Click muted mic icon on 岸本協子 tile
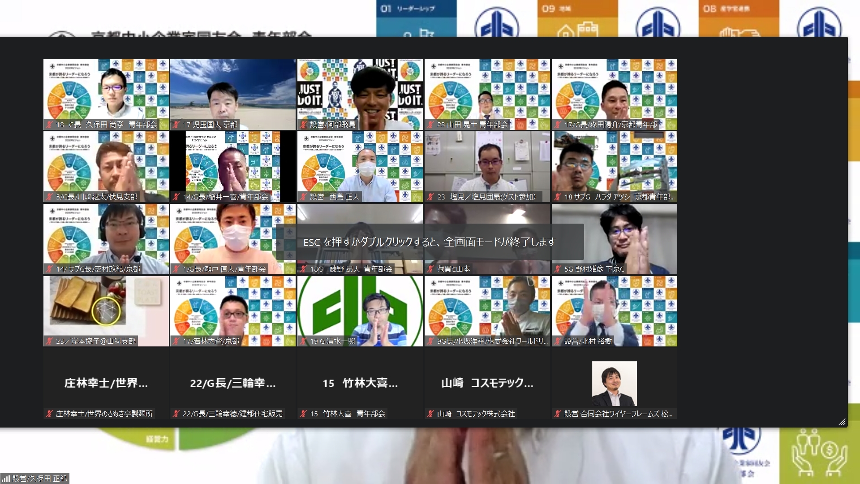The width and height of the screenshot is (860, 484). click(49, 341)
